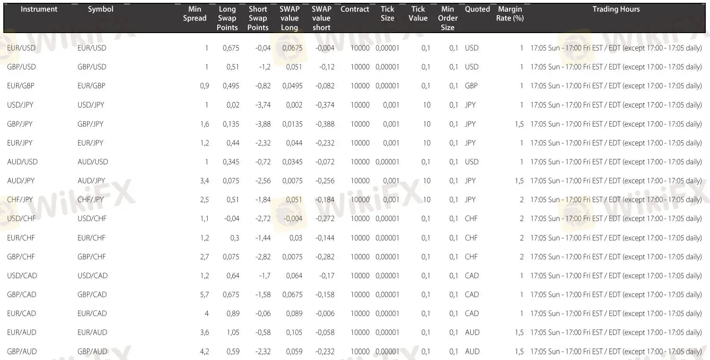Viewport: 710px width, 360px height.
Task: Click USD/JPY tick size 0,001
Action: (x=391, y=105)
